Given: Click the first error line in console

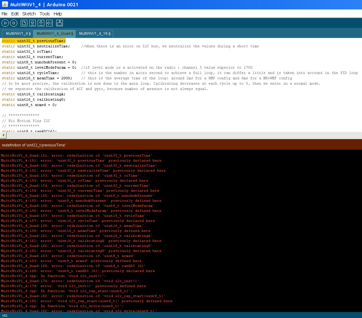Looking at the screenshot, I should 76,156.
